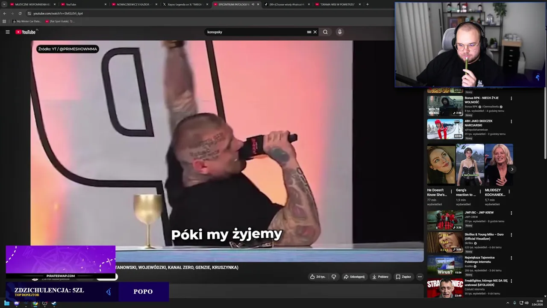Show next Shorts with the arrow
547x308 pixels.
pos(512,169)
